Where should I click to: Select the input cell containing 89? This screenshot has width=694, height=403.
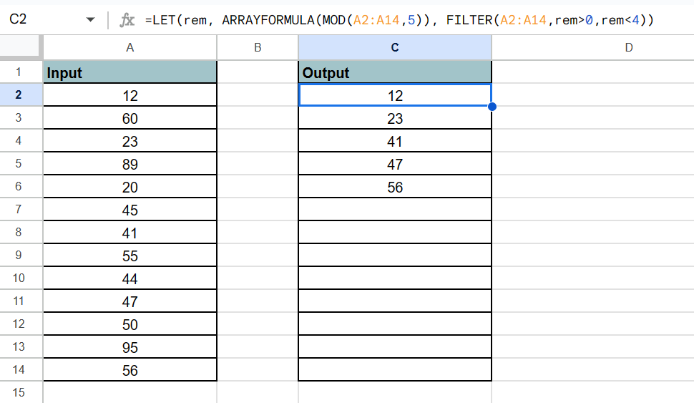[x=129, y=164]
